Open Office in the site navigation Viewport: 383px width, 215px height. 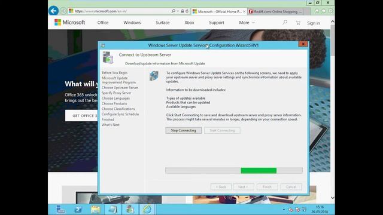103,23
